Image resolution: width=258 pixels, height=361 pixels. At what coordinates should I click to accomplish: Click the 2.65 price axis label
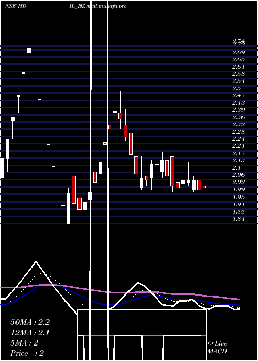238,59
